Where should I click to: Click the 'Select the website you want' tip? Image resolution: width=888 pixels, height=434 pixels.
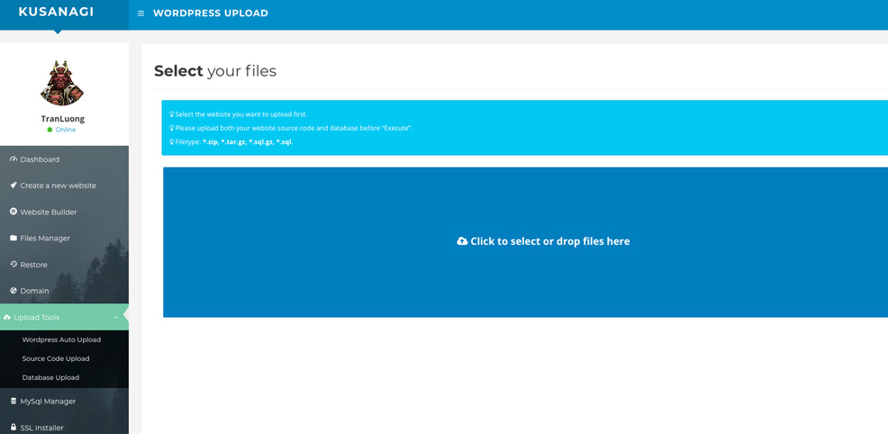(x=238, y=114)
